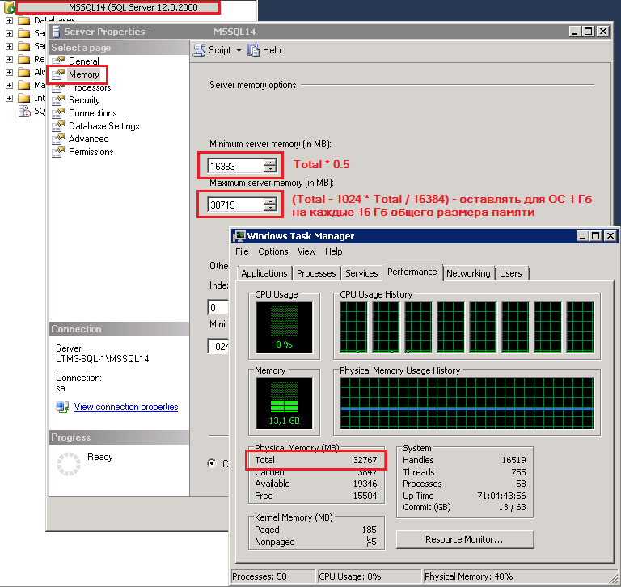The width and height of the screenshot is (621, 587).
Task: Click the Available memory value 19346
Action: (365, 484)
